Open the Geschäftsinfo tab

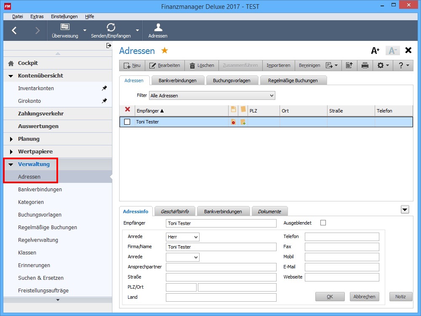tap(175, 212)
